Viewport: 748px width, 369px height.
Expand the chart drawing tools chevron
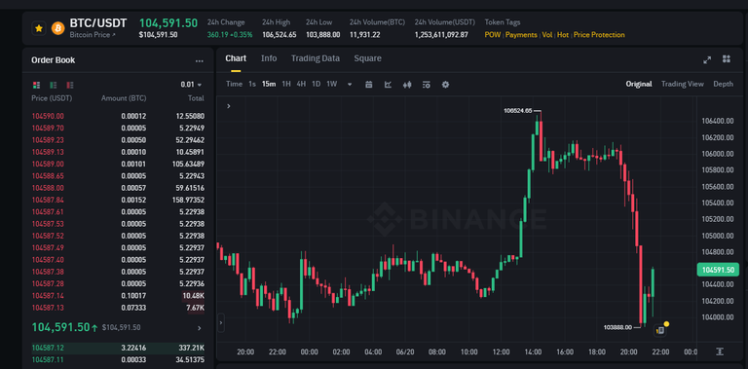point(229,106)
